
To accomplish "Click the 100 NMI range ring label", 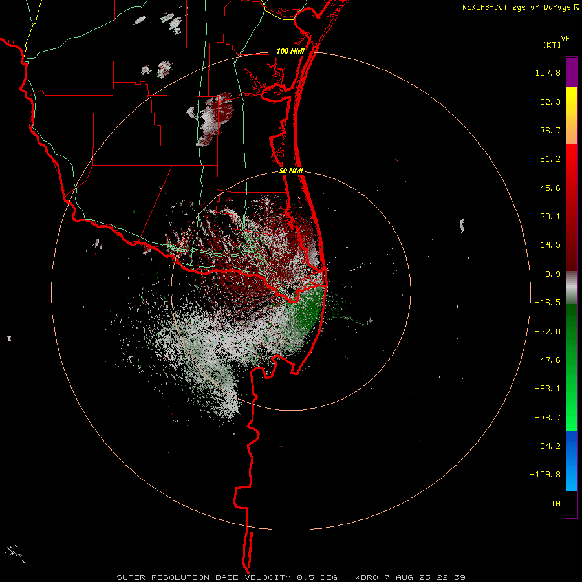I will (x=290, y=51).
